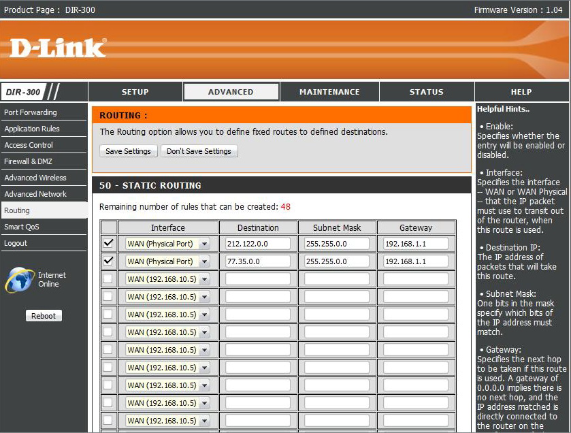The width and height of the screenshot is (571, 433).
Task: Click Gateway field of 212.122.0.0 route
Action: (416, 244)
